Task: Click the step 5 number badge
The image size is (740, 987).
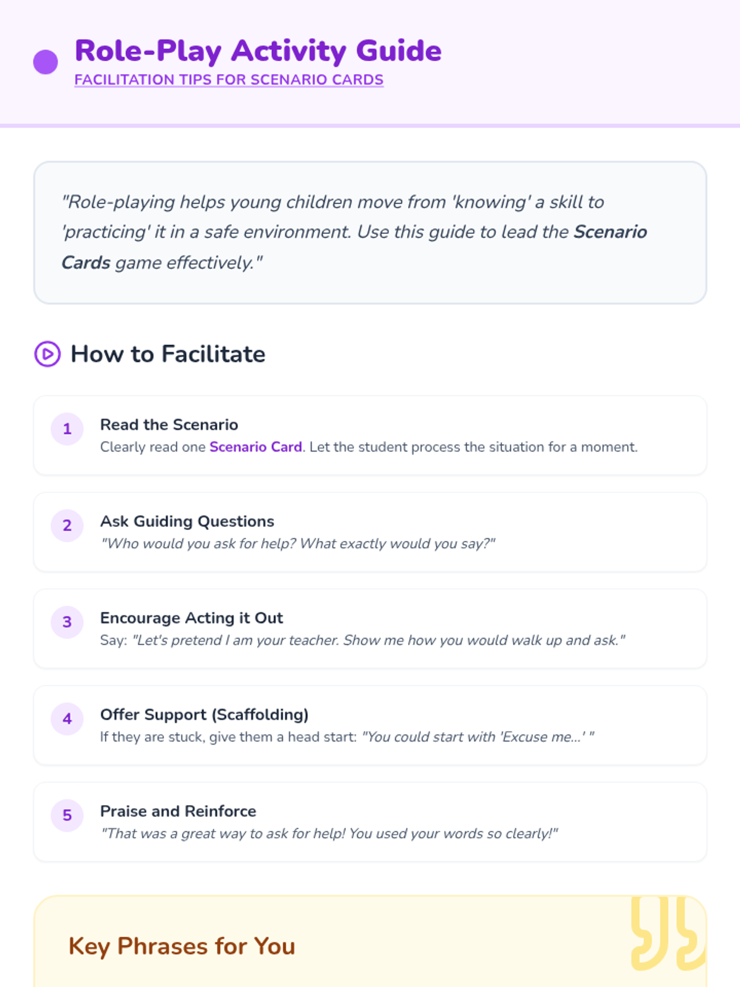Action: click(x=67, y=815)
